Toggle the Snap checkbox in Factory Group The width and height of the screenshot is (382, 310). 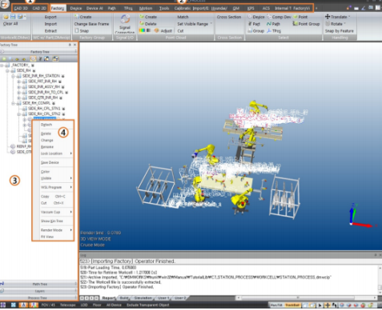[77, 31]
